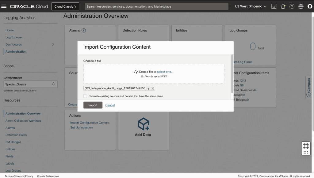Open the navigation hamburger menu

(4, 6)
